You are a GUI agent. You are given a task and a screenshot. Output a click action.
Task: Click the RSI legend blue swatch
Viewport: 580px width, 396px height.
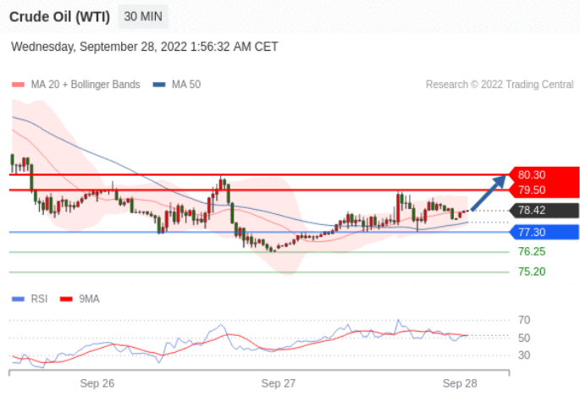click(x=18, y=300)
